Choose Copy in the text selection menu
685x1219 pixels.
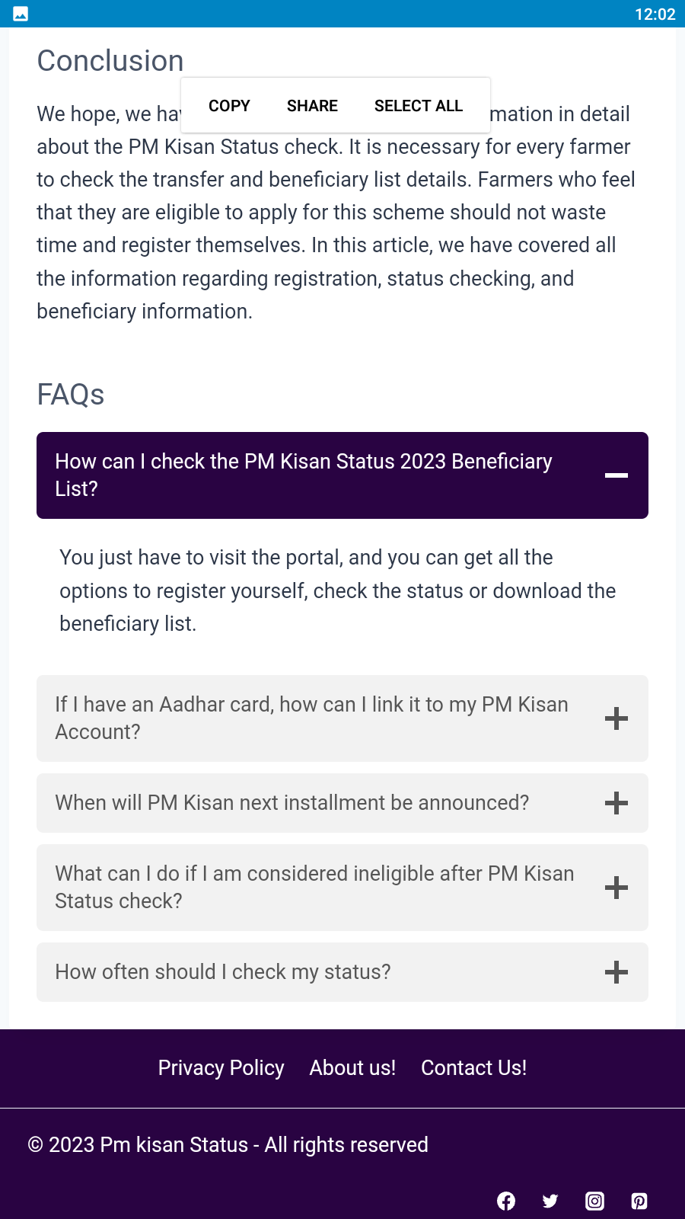pyautogui.click(x=229, y=106)
